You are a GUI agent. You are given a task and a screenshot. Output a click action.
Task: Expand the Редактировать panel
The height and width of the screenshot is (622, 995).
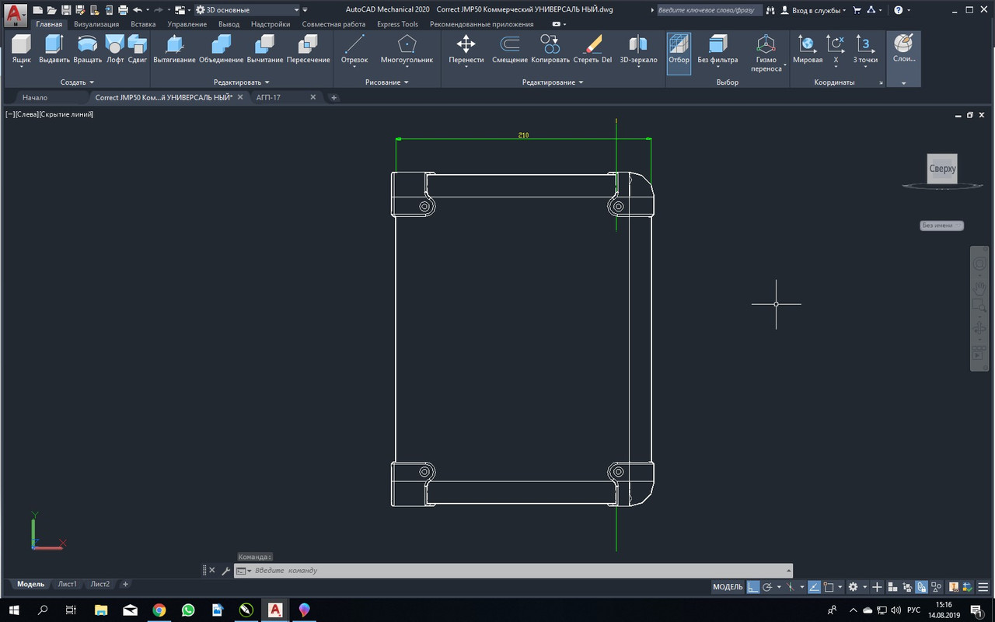click(x=241, y=82)
